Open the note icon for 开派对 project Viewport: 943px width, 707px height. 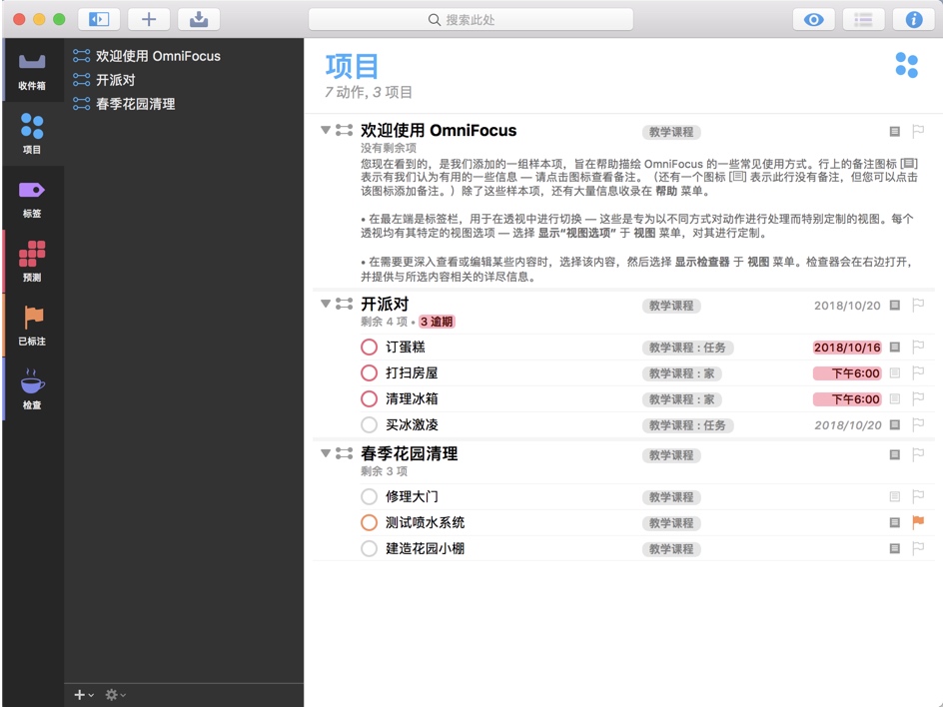click(x=895, y=305)
